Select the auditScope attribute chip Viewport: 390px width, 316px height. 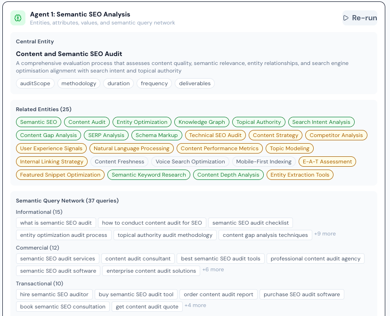[x=35, y=83]
